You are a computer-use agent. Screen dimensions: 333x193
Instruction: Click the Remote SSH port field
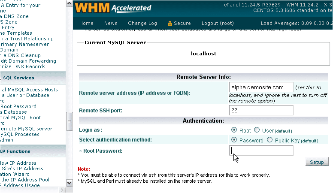click(x=261, y=110)
